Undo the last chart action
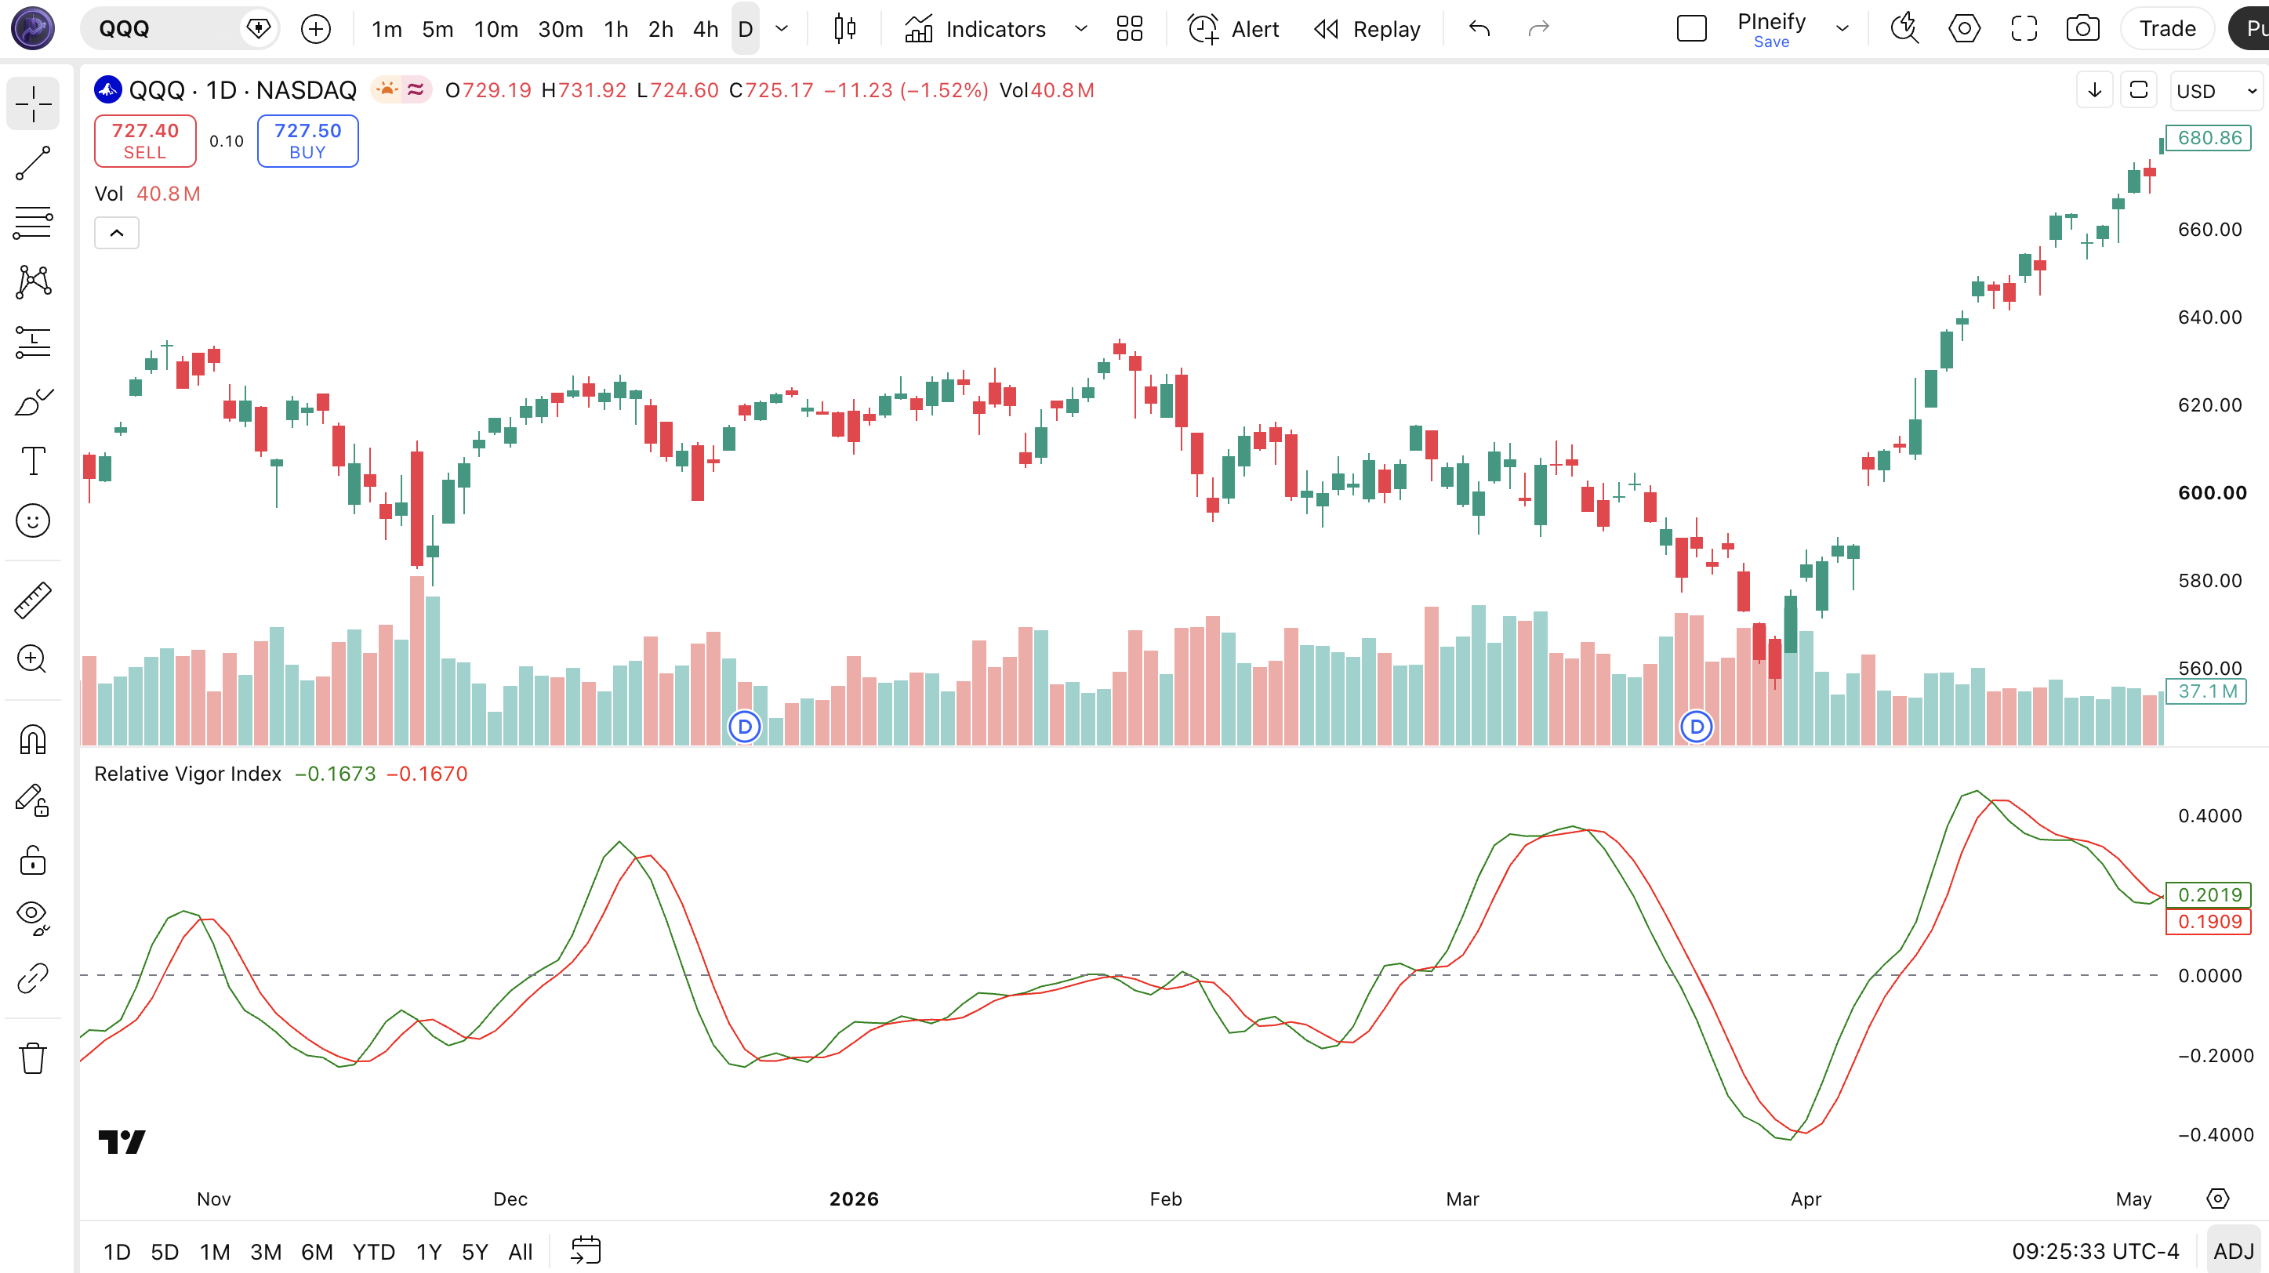The height and width of the screenshot is (1273, 2269). point(1479,29)
